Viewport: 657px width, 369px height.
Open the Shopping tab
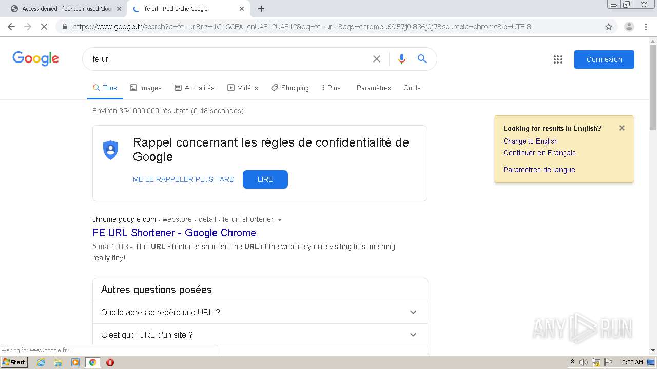(x=290, y=88)
